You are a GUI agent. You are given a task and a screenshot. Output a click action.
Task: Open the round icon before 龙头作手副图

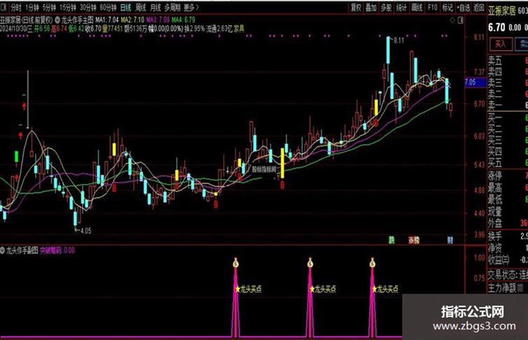pyautogui.click(x=3, y=251)
